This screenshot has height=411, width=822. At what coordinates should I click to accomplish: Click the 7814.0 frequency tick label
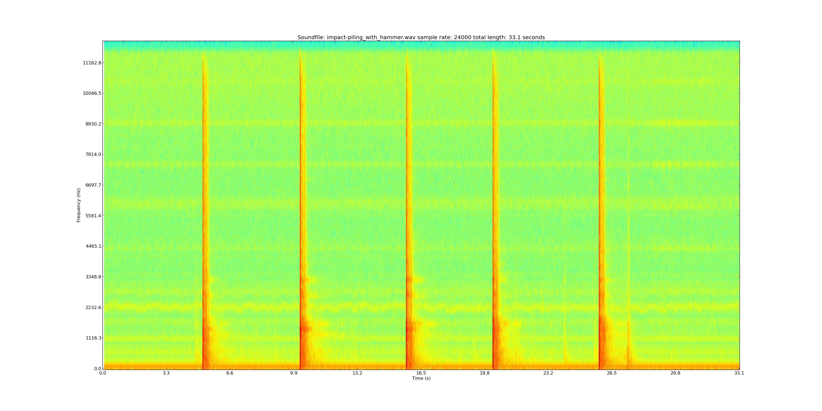pyautogui.click(x=93, y=155)
